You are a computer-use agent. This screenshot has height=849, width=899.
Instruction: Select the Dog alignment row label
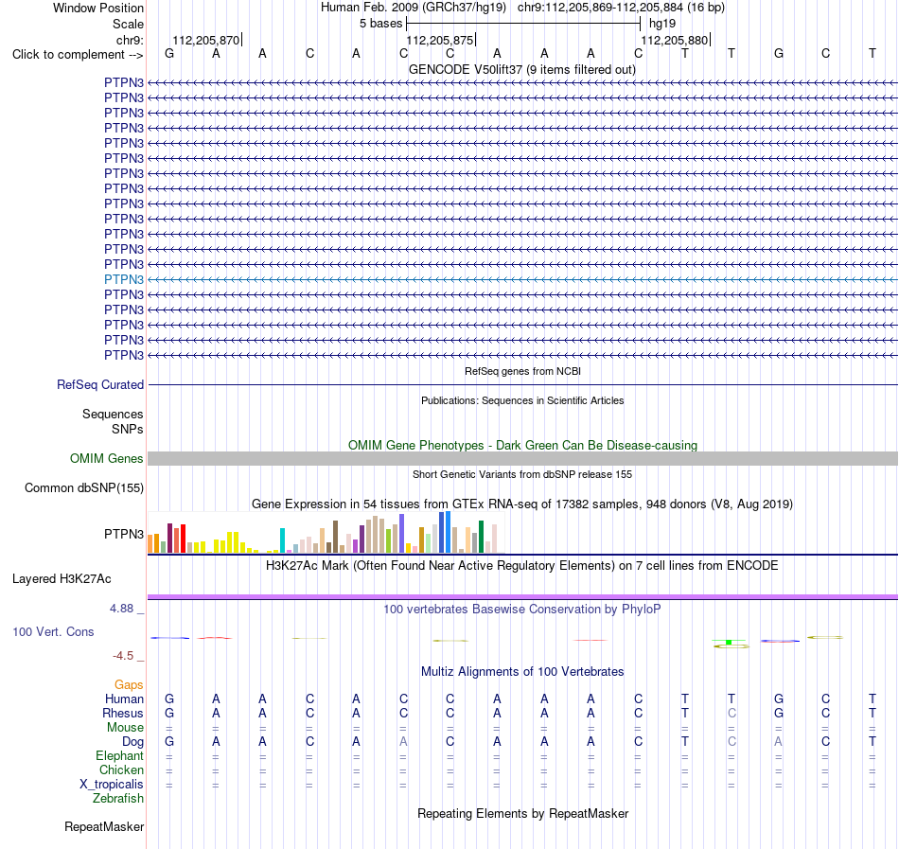pos(132,742)
